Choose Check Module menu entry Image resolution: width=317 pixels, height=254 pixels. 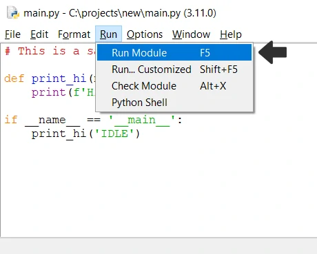coord(174,86)
